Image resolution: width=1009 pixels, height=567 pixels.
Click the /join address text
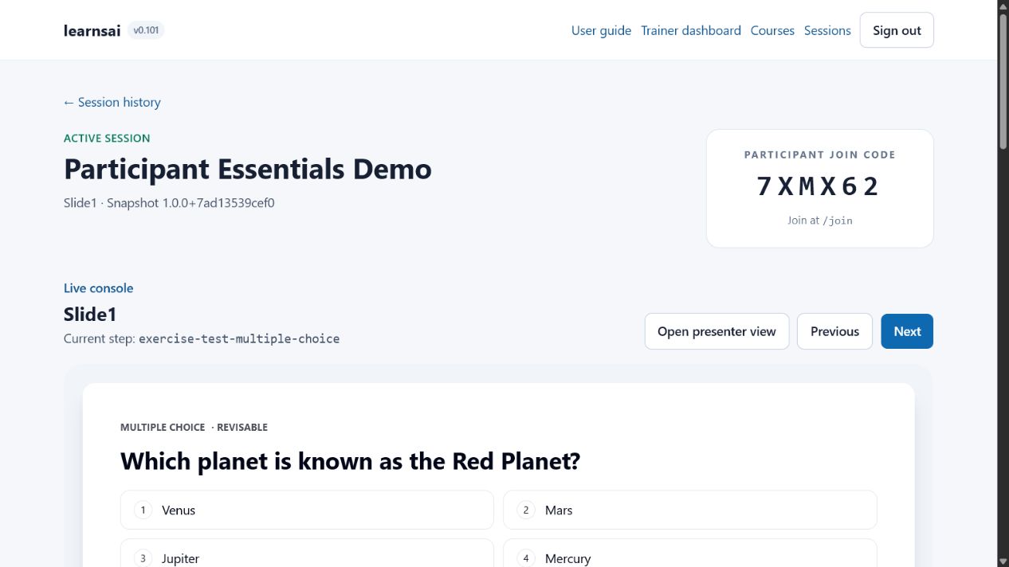[x=838, y=221]
